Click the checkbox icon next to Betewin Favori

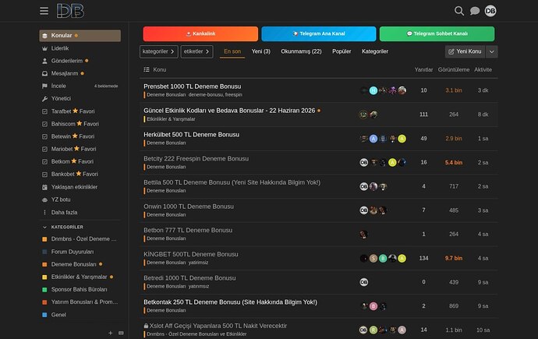(44, 136)
